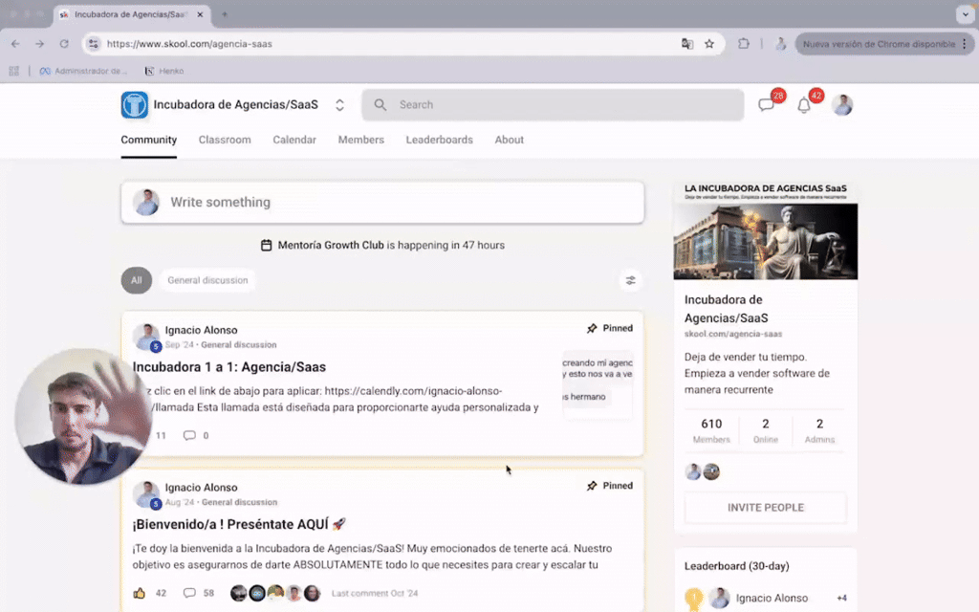This screenshot has height=612, width=979.
Task: Click pin icon on Bienvenido post
Action: tap(591, 486)
